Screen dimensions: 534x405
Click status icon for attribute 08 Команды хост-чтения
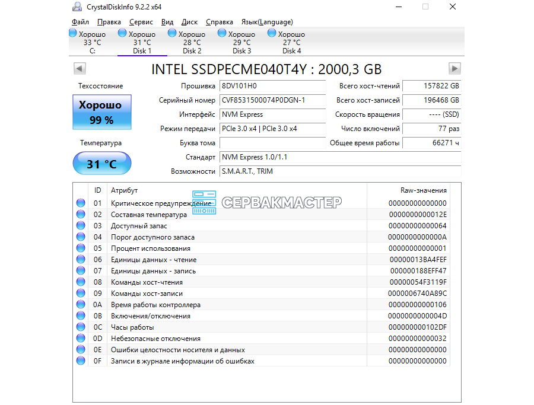point(81,282)
